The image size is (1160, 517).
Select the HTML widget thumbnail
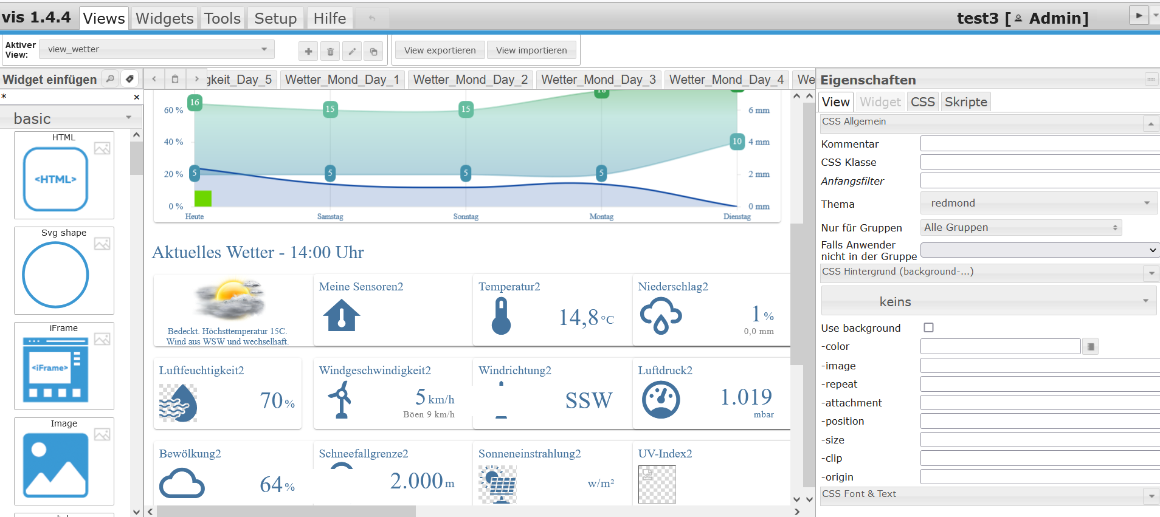point(64,175)
